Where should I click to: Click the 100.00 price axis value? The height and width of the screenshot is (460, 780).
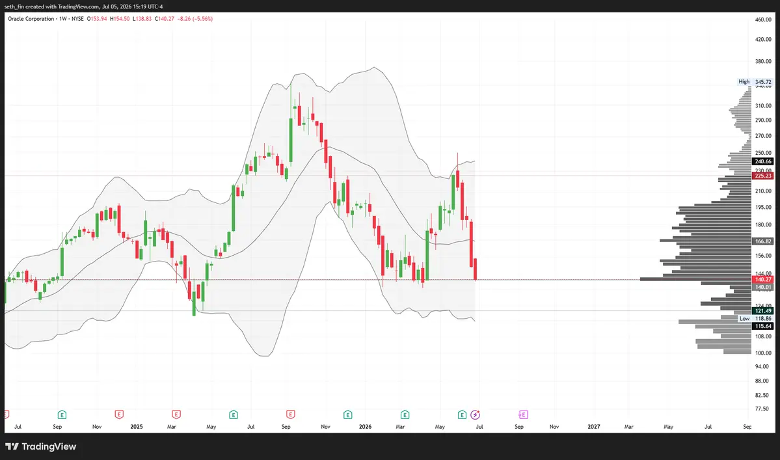(762, 353)
